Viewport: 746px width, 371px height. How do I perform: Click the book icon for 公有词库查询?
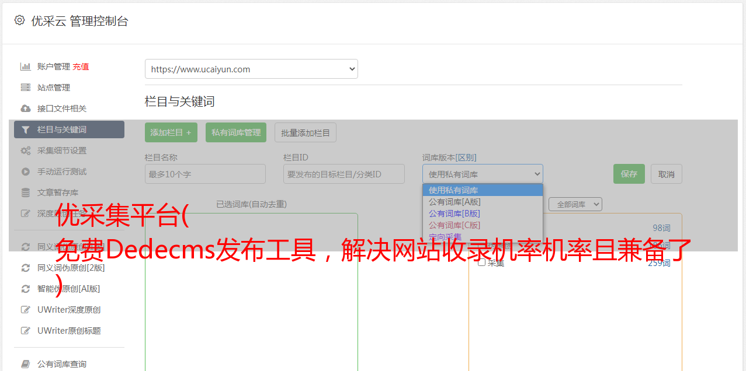[26, 364]
